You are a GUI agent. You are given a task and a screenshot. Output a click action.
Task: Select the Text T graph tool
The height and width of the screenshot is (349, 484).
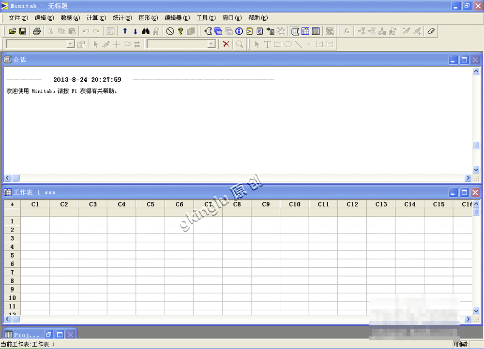tap(267, 44)
